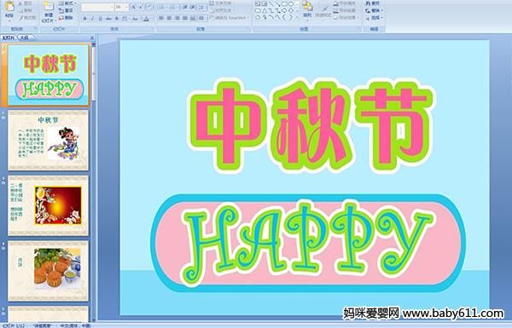Toggle Justify text alignment
Screen dimensions: 512x328
(185, 18)
